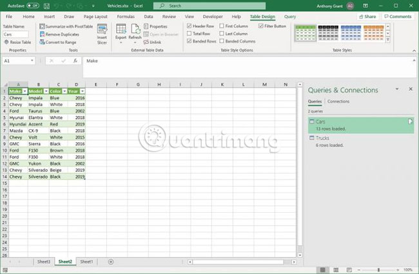Switch to Sheet3 tab
Image resolution: width=419 pixels, height=274 pixels.
click(x=44, y=262)
